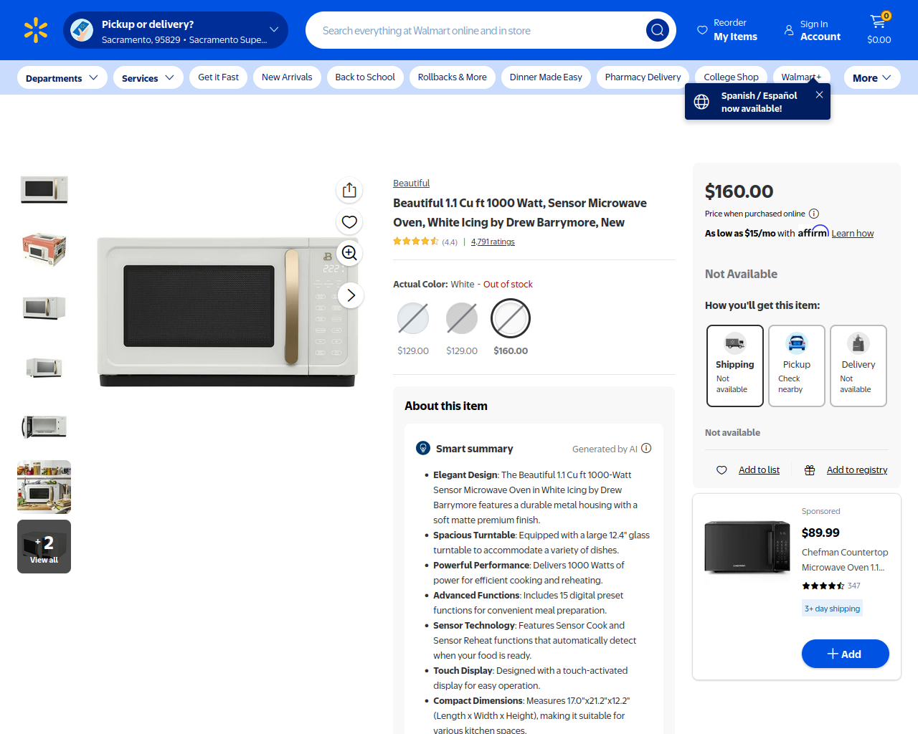This screenshot has width=918, height=734.
Task: Click the Delivery bag icon
Action: pyautogui.click(x=858, y=343)
